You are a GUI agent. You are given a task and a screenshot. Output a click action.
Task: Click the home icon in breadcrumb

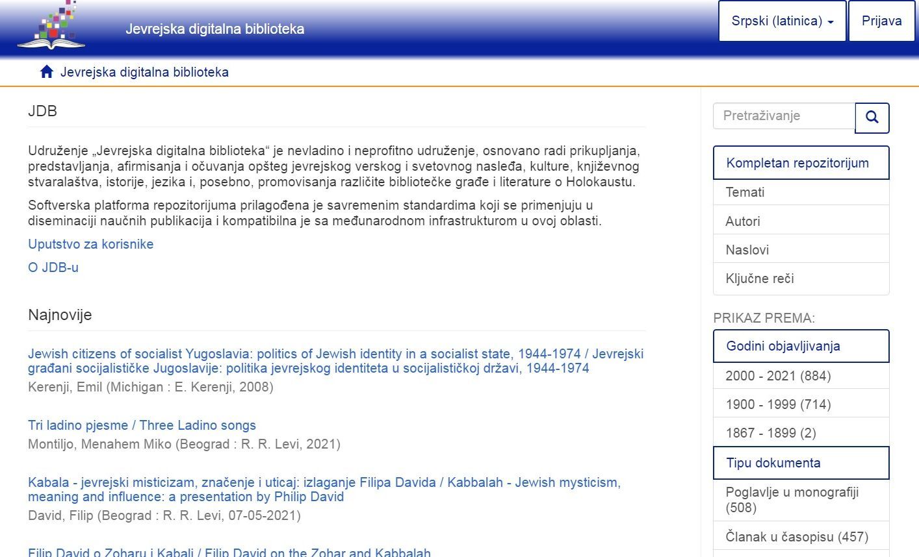(46, 72)
